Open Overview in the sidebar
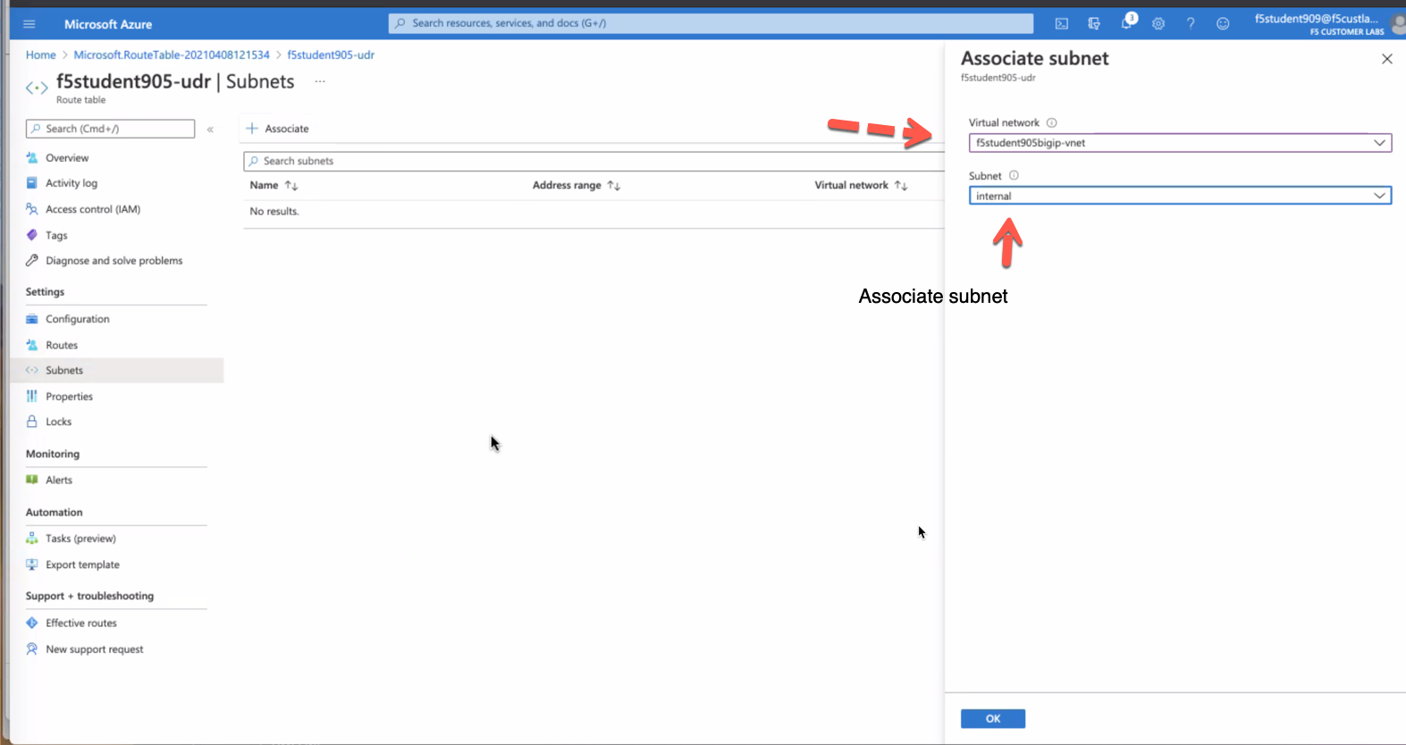 [67, 158]
